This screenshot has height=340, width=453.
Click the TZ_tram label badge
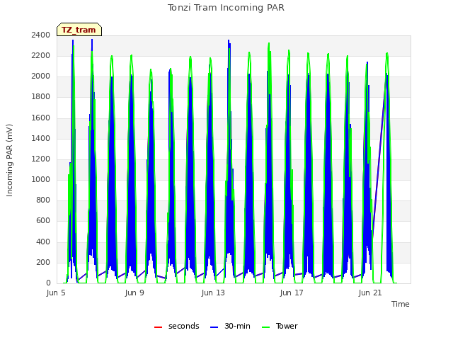(x=79, y=30)
